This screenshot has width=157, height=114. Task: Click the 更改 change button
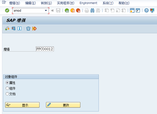point(63,105)
